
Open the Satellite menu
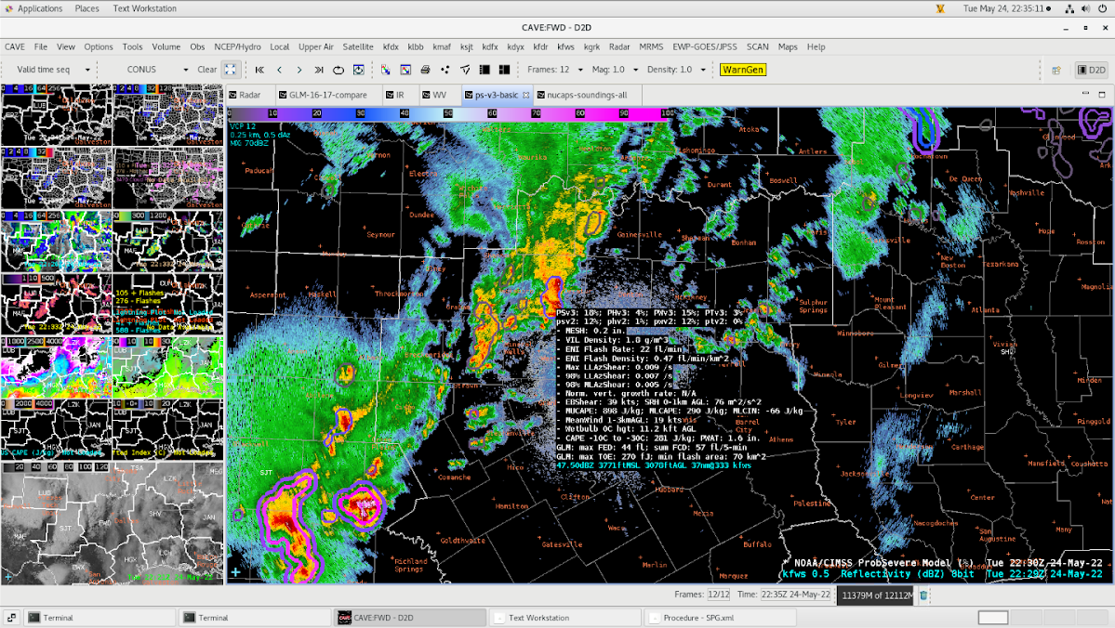(x=358, y=46)
